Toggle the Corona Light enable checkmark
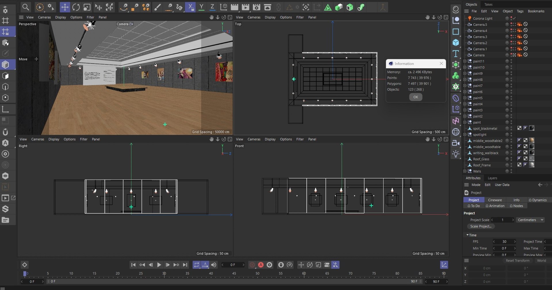 tap(515, 18)
